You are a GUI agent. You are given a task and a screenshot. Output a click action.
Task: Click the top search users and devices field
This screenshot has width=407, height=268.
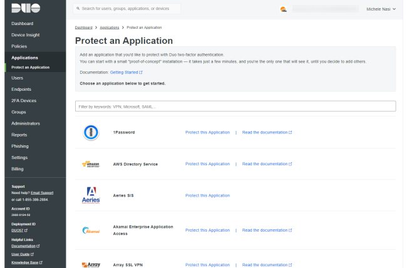click(x=127, y=9)
